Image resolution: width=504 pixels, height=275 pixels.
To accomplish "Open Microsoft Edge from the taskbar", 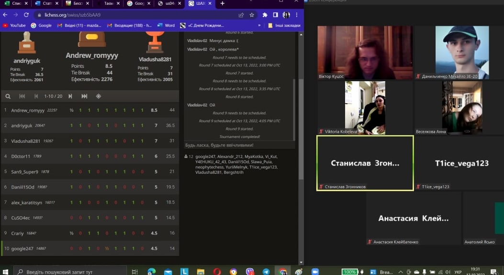I will 151,272.
